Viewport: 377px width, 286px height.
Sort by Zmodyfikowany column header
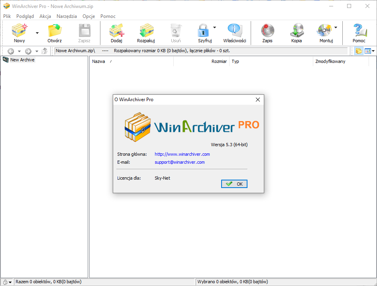[x=341, y=61]
